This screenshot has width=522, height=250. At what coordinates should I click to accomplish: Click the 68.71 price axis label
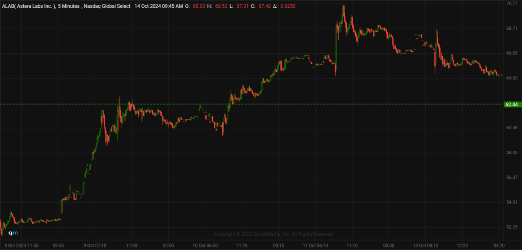[x=512, y=29]
